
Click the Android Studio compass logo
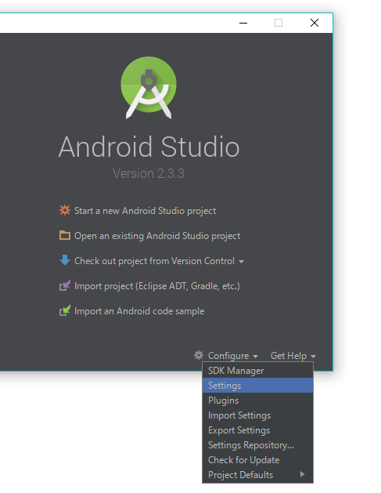[x=149, y=88]
